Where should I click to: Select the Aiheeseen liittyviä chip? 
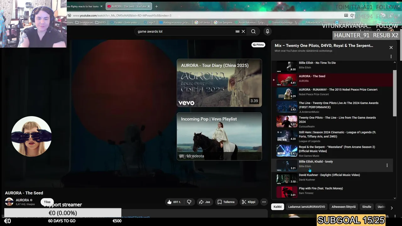point(344,207)
